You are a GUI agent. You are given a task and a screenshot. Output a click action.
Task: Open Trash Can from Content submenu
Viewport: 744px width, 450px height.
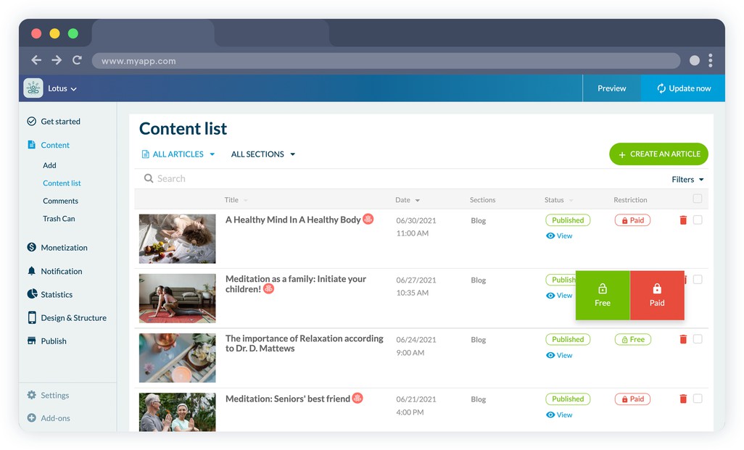tap(59, 218)
